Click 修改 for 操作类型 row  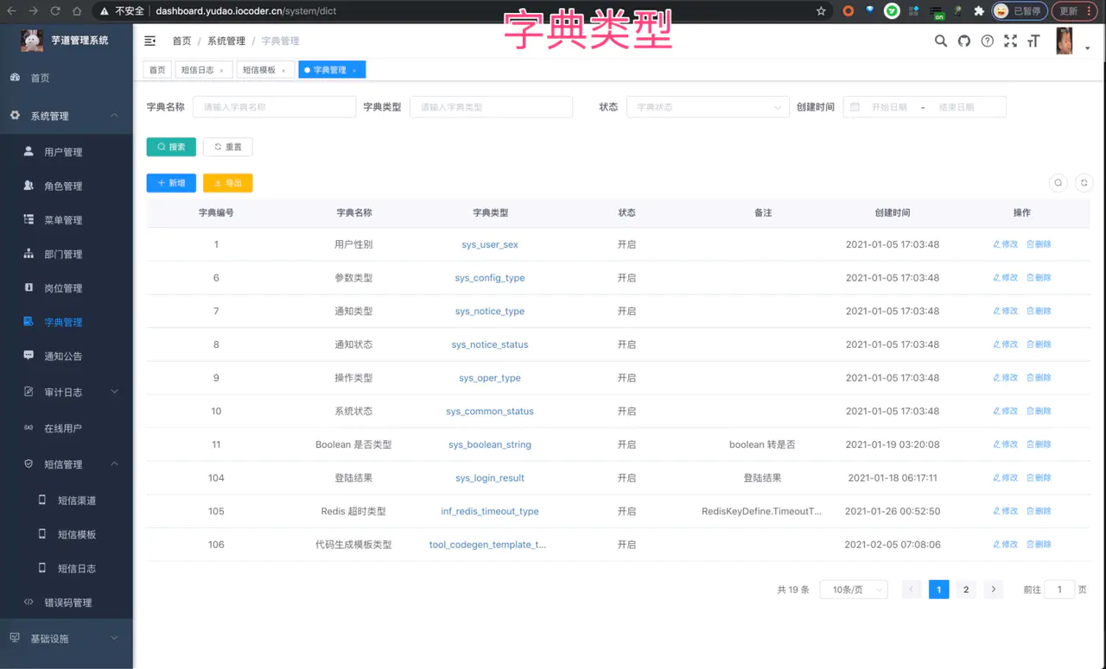tap(1006, 378)
